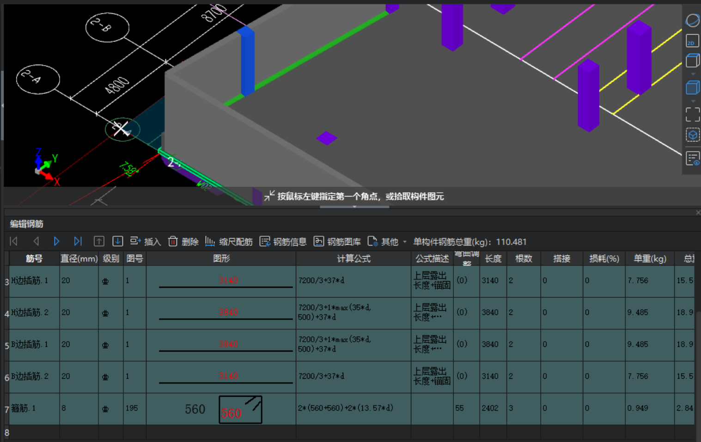This screenshot has height=442, width=701.
Task: Go to the previous rebar record
Action: point(36,241)
